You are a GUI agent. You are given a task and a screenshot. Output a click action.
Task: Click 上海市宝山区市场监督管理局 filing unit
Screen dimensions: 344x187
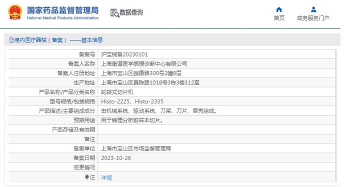click(x=136, y=148)
